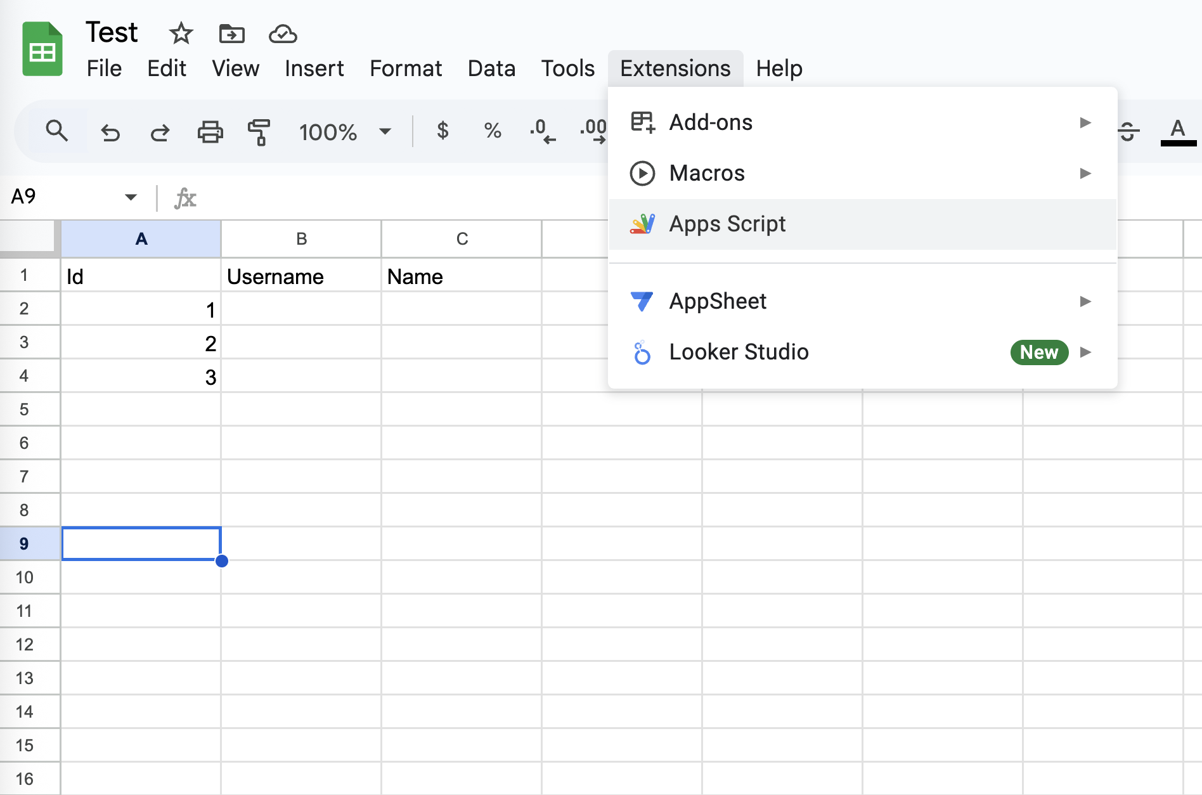
Task: Format as percent
Action: (493, 131)
